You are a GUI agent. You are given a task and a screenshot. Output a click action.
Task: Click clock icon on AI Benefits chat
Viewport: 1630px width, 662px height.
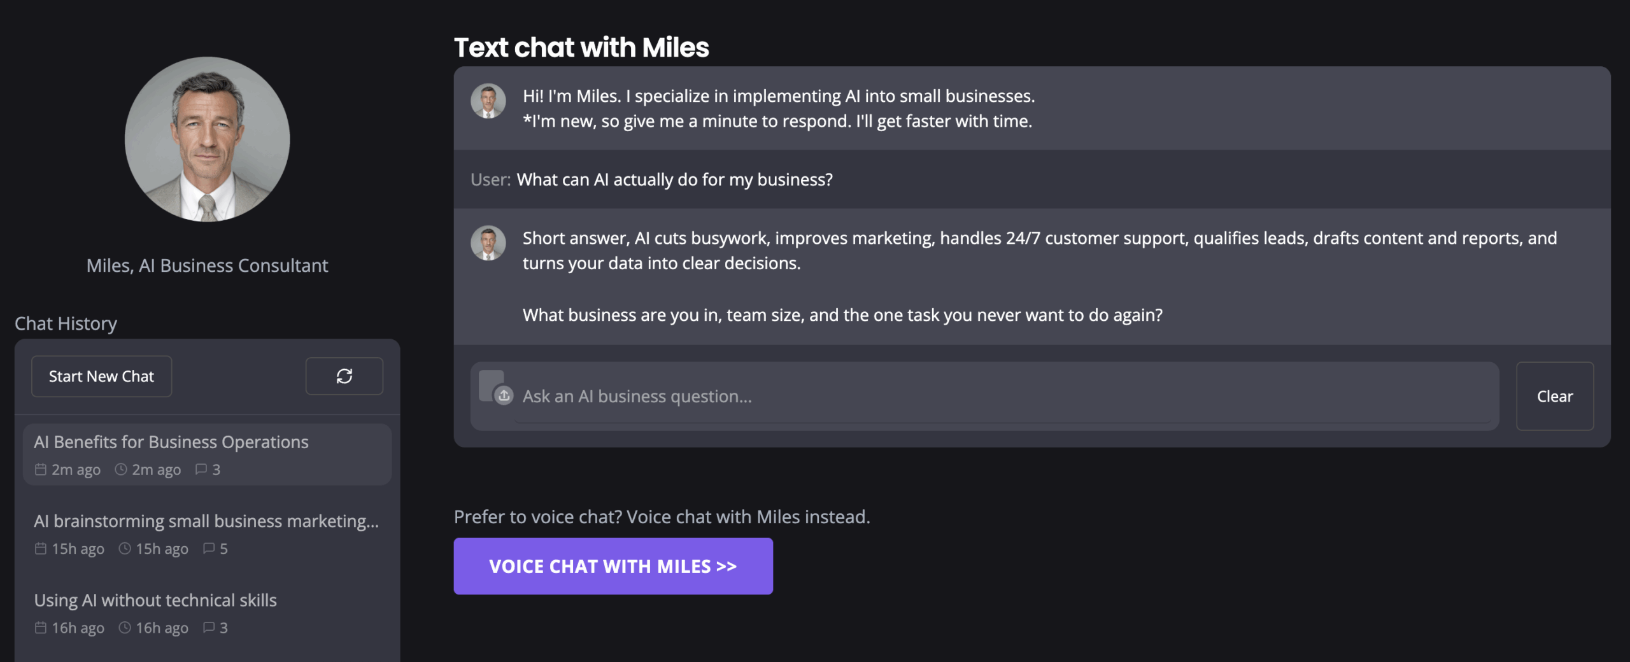point(121,470)
